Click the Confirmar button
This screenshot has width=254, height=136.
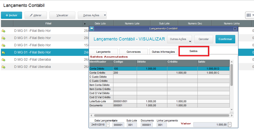coord(225,39)
